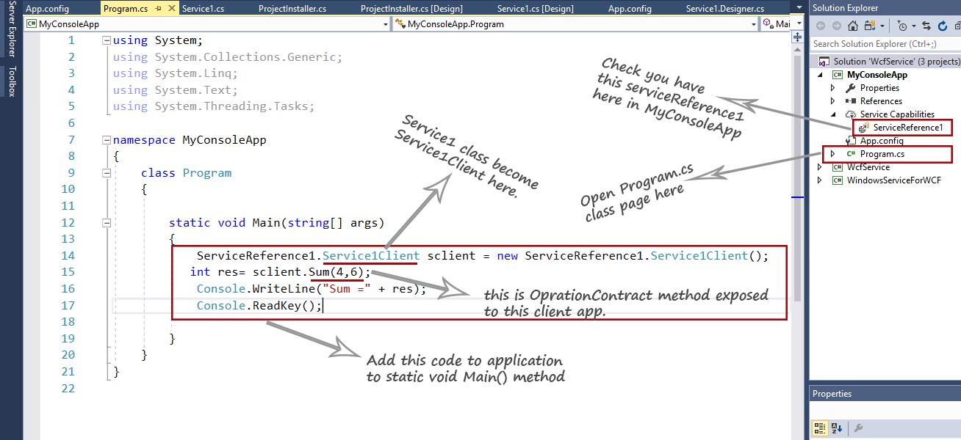961x440 pixels.
Task: Pin the Program.cs tab
Action: tap(158, 9)
